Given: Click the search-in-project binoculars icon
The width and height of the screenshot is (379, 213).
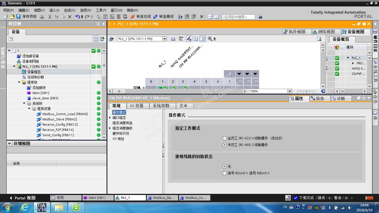Looking at the screenshot, I should [260, 17].
